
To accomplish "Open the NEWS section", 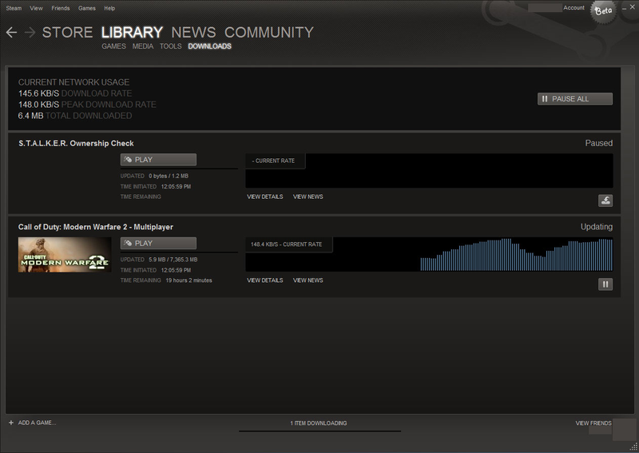I will click(x=193, y=33).
